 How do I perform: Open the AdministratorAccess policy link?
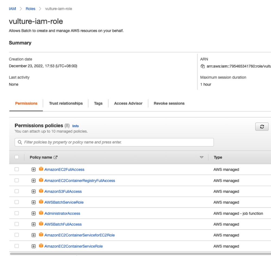pos(62,213)
